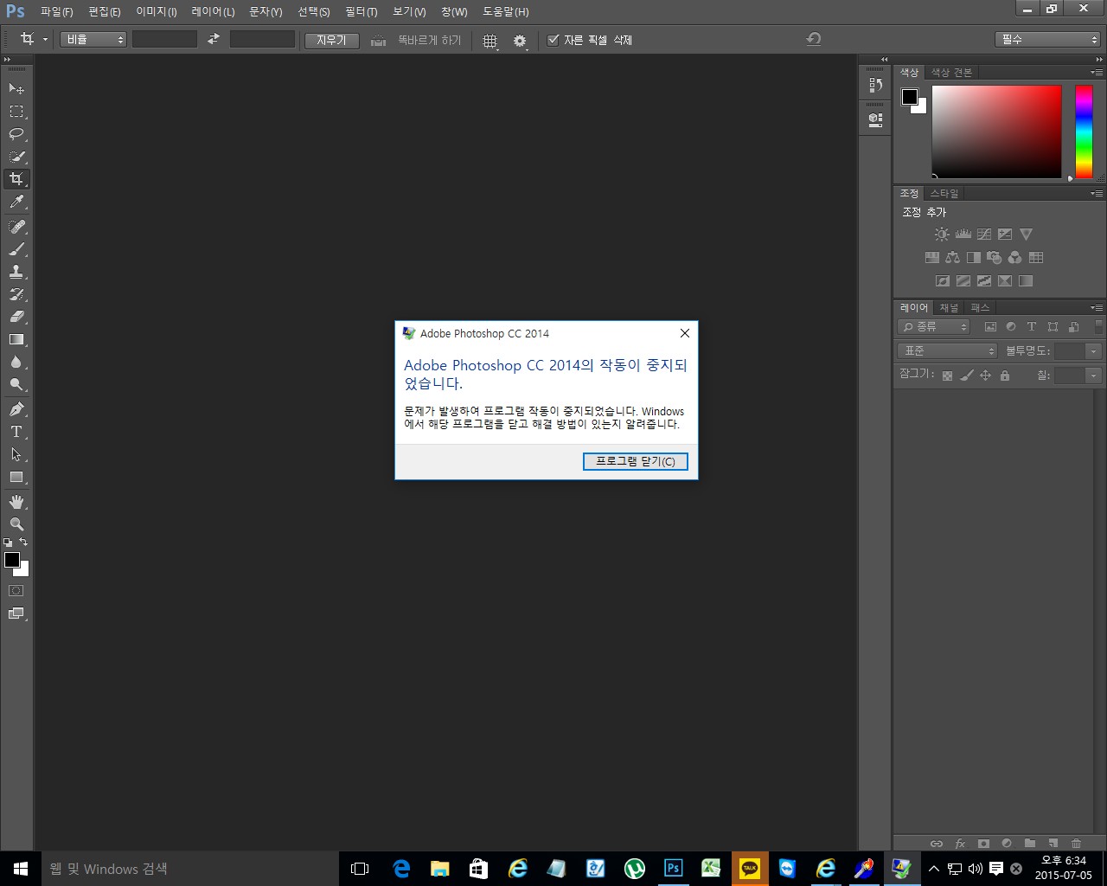Viewport: 1107px width, 886px height.
Task: Open the Image menu
Action: (157, 11)
